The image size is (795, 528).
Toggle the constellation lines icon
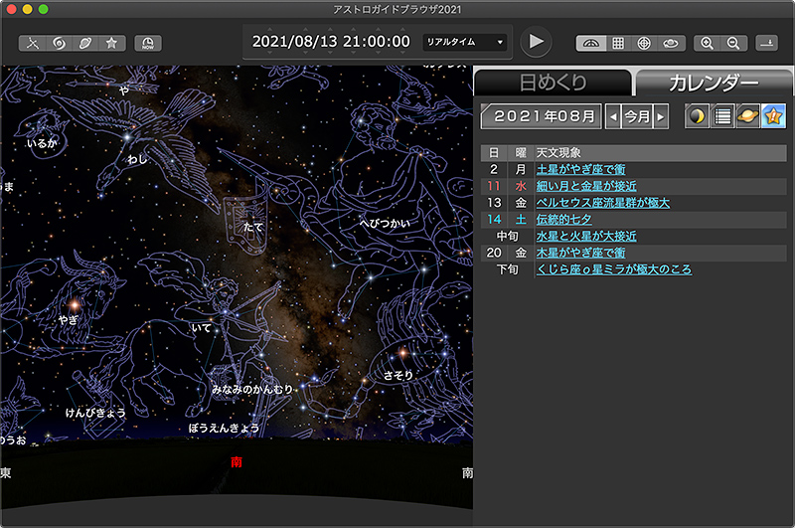point(33,43)
